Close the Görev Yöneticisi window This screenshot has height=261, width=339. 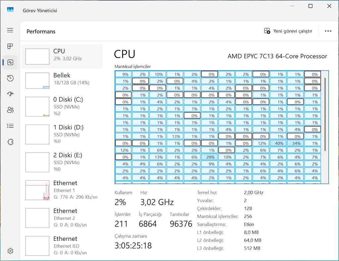click(329, 6)
